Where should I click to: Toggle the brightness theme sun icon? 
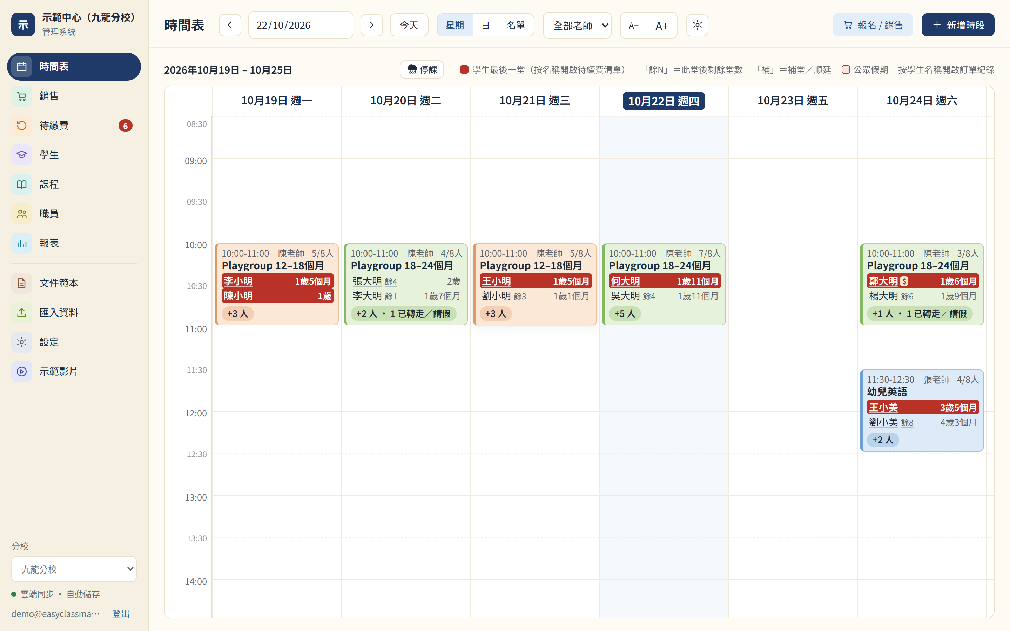tap(697, 25)
